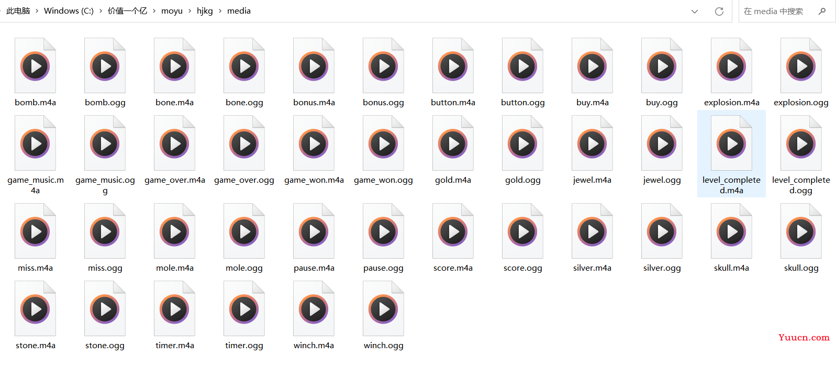Screen dimensions: 836x366
Task: Click the pause.ogg file icon
Action: 383,231
